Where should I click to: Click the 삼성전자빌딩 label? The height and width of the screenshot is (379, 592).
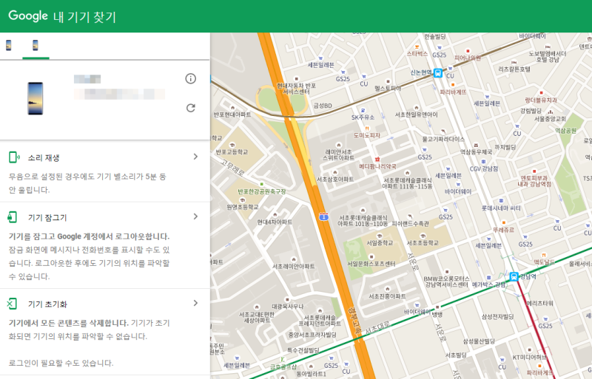(497, 317)
